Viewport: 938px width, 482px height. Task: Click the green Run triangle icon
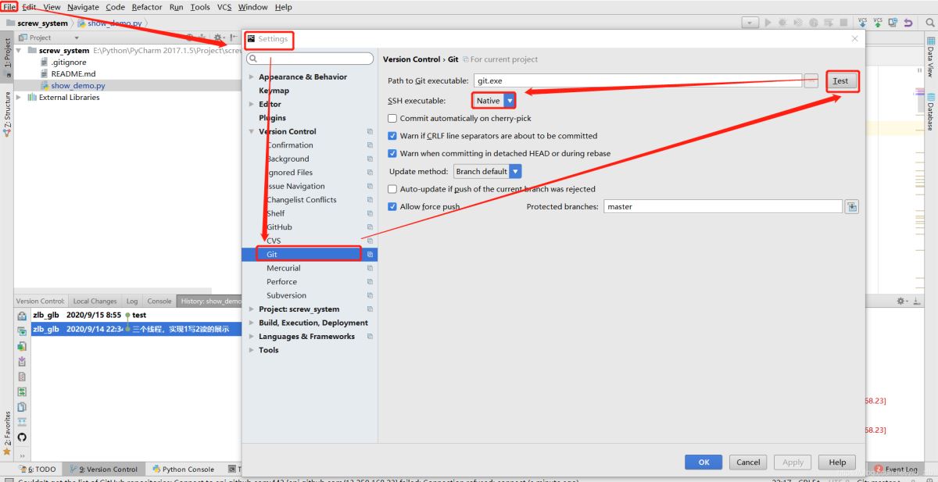click(x=768, y=23)
